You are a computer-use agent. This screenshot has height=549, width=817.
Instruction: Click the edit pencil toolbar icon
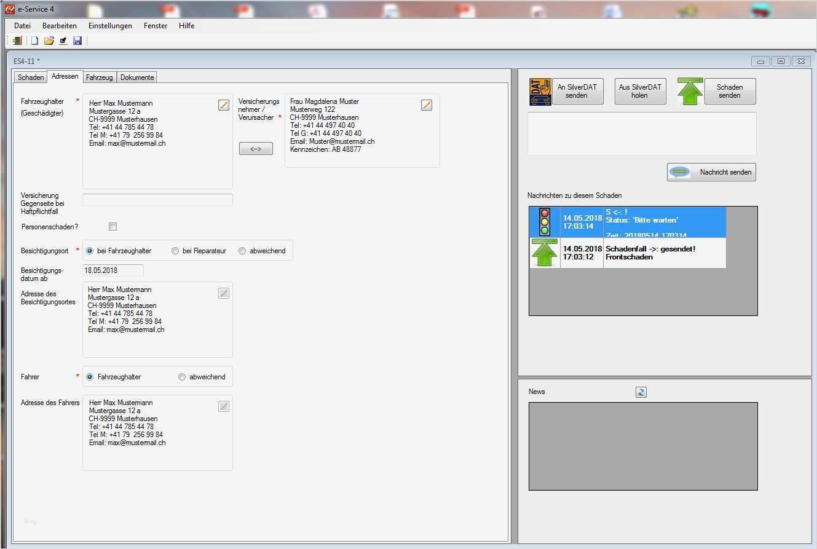pyautogui.click(x=63, y=41)
